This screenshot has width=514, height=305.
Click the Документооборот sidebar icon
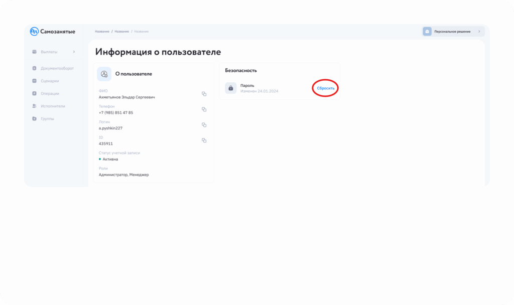tap(34, 68)
